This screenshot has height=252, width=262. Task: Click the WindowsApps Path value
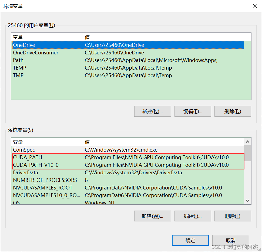coord(151,60)
